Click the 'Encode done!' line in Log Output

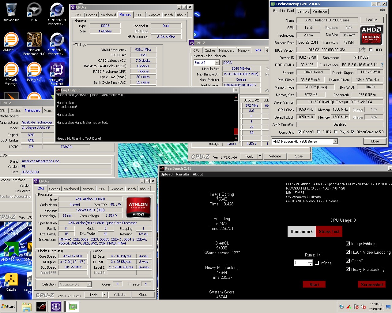point(67,107)
